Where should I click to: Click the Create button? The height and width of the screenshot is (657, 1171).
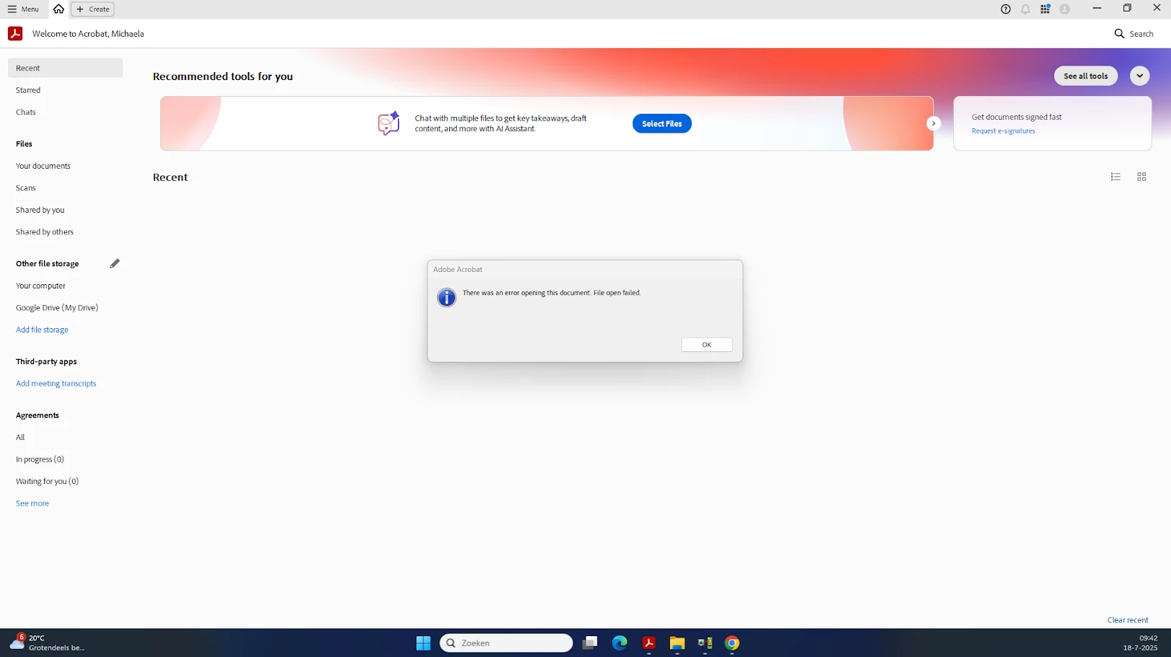click(93, 9)
